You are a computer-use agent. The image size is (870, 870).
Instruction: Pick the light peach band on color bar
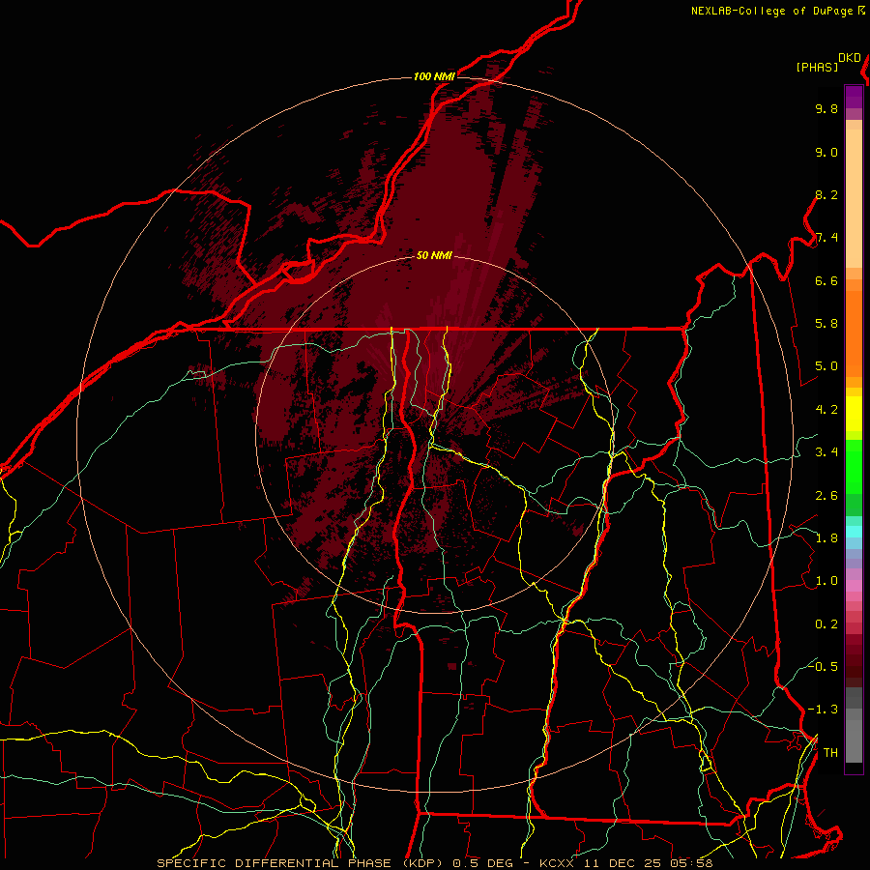click(854, 198)
